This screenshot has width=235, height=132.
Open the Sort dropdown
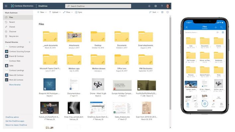pos(154,12)
